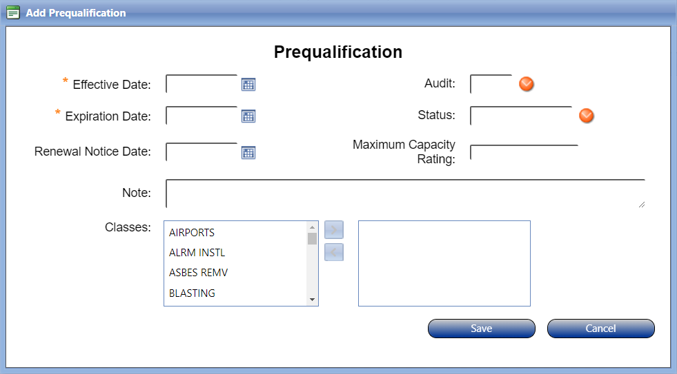Click into the Note text area
Viewport: 677px width, 374px height.
[x=405, y=194]
